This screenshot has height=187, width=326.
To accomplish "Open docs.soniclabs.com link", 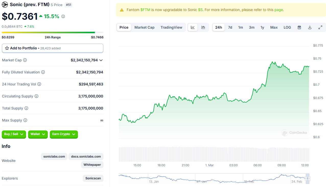I will tap(86, 157).
